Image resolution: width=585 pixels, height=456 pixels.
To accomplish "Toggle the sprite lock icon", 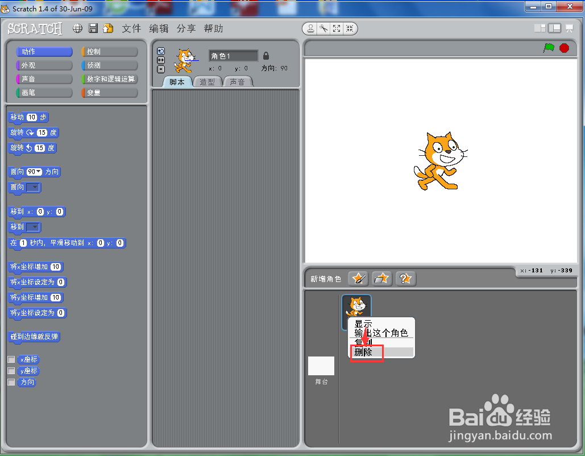I will (x=266, y=56).
